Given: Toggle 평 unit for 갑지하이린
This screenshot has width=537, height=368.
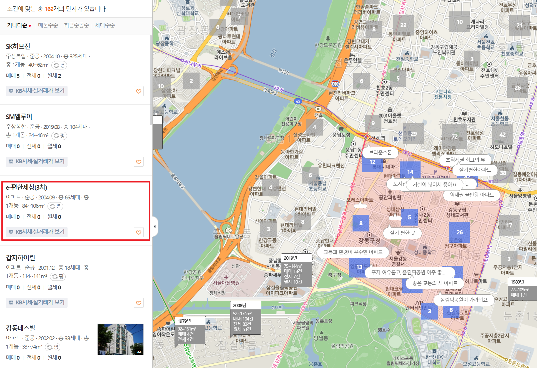Looking at the screenshot, I should click(58, 277).
